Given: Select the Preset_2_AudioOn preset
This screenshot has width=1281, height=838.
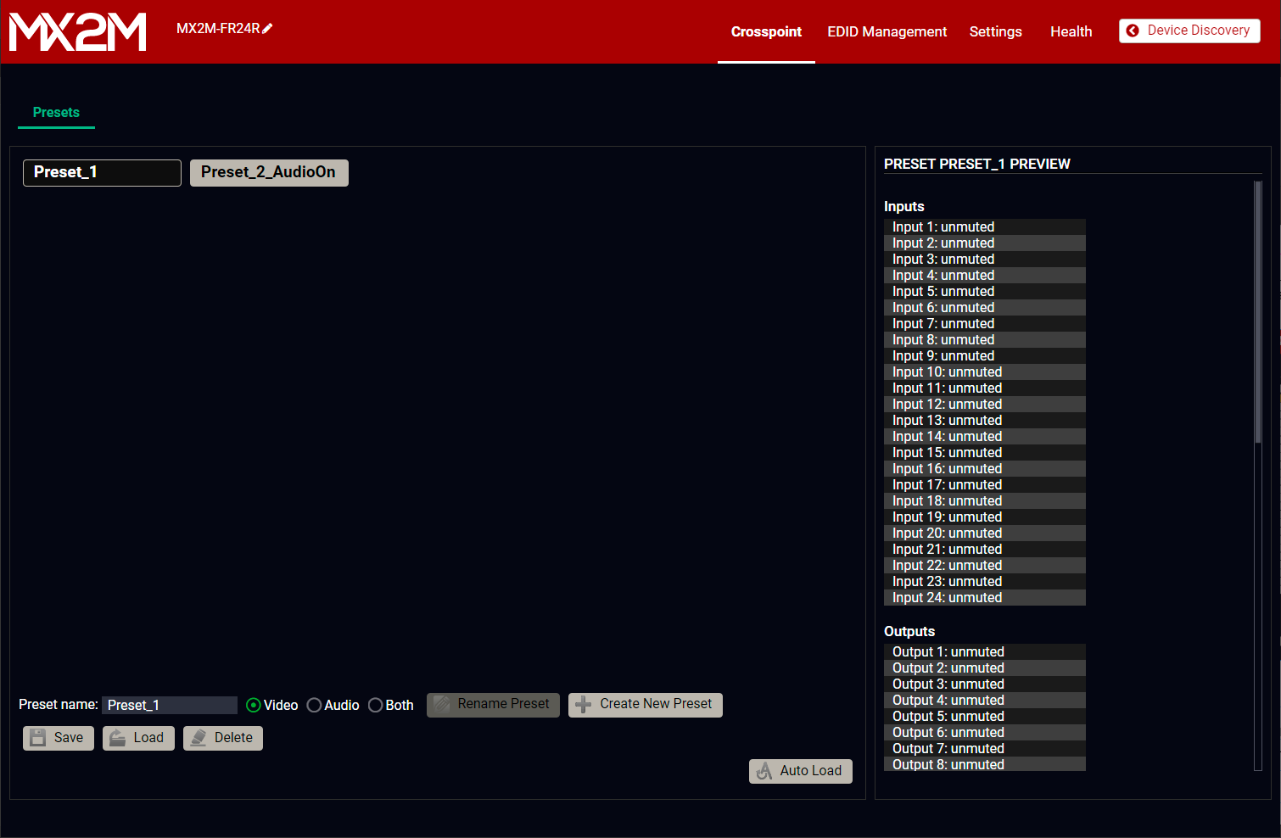Looking at the screenshot, I should pyautogui.click(x=269, y=173).
